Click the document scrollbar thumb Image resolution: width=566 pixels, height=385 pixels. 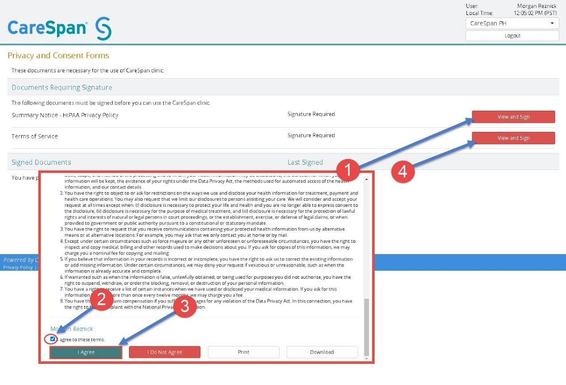(366, 327)
